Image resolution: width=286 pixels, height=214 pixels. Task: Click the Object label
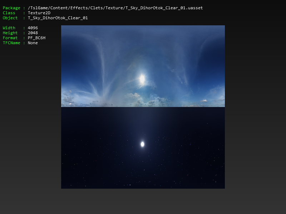pos(10,18)
